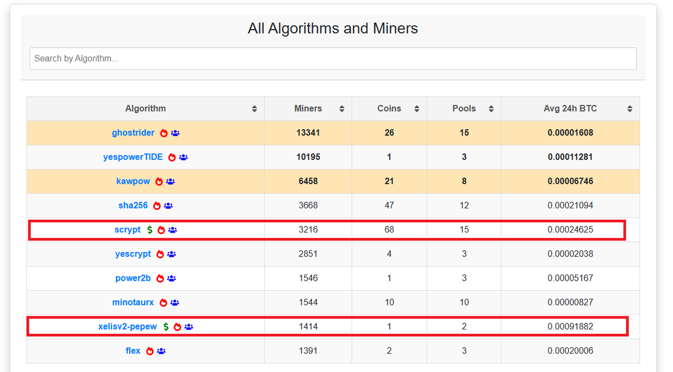Select BTC value 0.00091882
The width and height of the screenshot is (673, 372).
coord(570,326)
